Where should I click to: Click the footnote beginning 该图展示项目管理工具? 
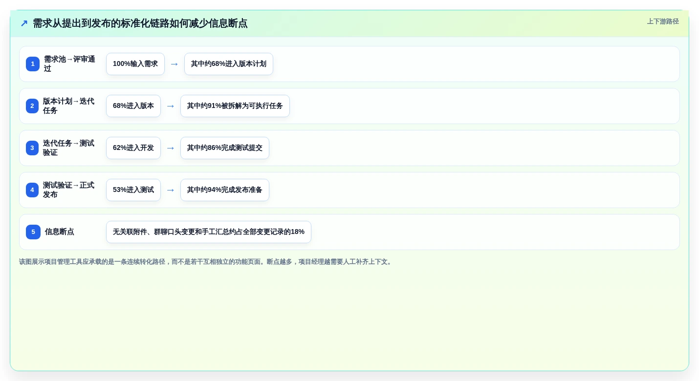tap(206, 262)
